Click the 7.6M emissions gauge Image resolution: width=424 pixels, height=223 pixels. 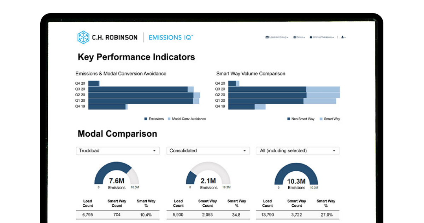point(117,173)
